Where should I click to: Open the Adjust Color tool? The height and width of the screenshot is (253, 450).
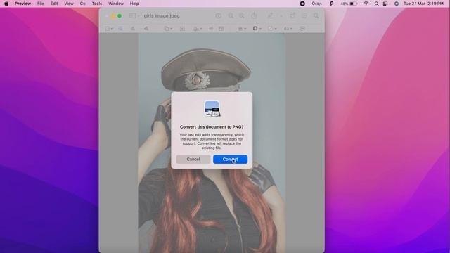pos(211,29)
